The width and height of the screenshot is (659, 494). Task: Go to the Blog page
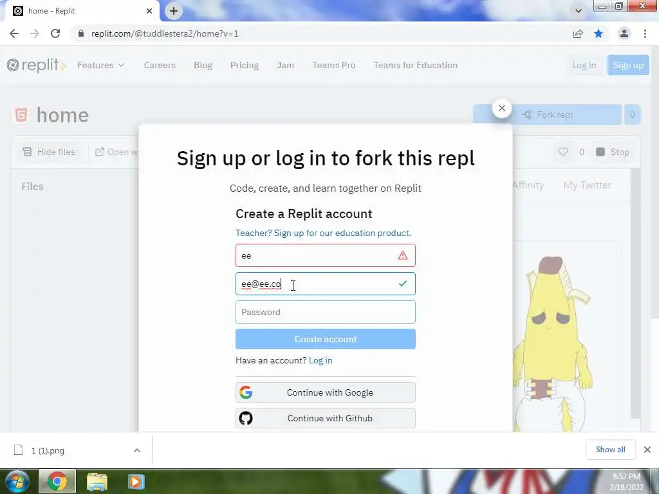pos(203,65)
